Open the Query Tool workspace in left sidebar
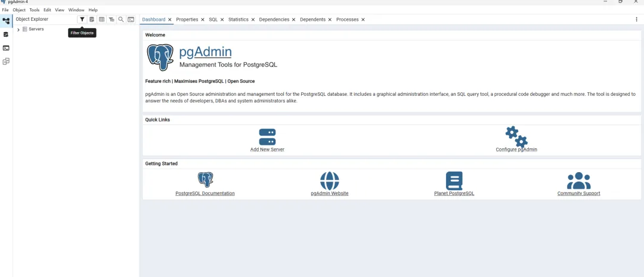This screenshot has height=277, width=644. click(6, 35)
